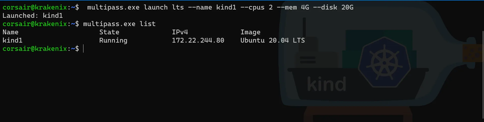Place cursor at the empty last prompt

83,49
